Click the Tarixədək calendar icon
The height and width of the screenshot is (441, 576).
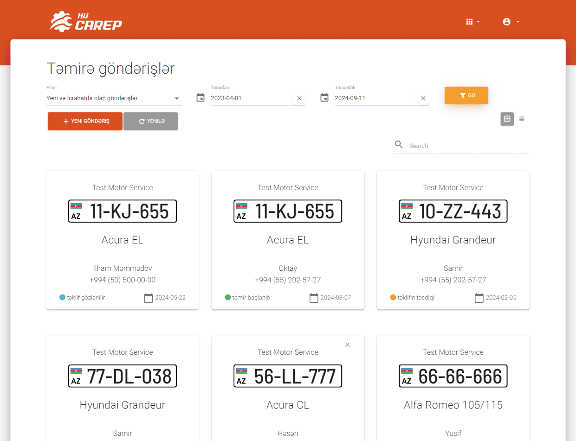(x=324, y=98)
